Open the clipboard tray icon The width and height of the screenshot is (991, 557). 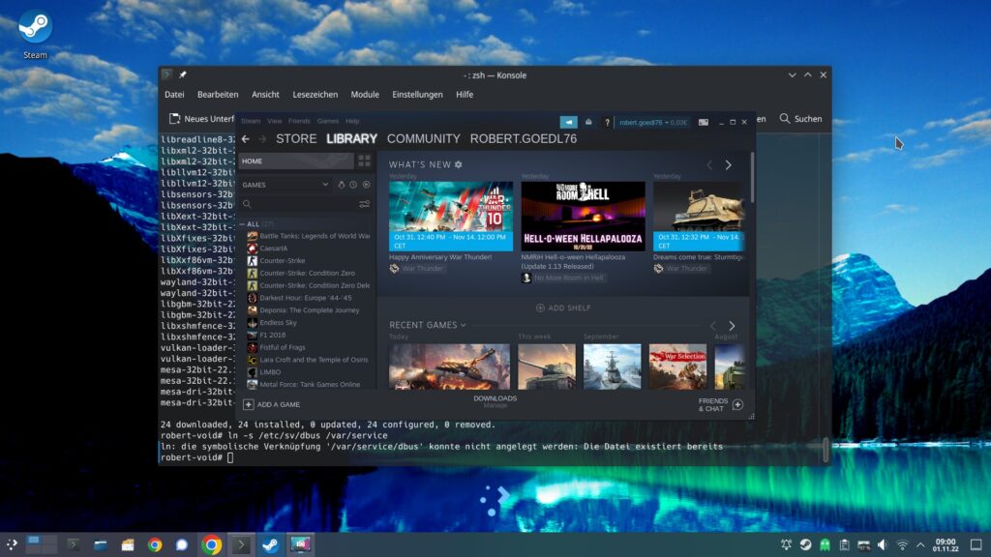click(x=844, y=544)
